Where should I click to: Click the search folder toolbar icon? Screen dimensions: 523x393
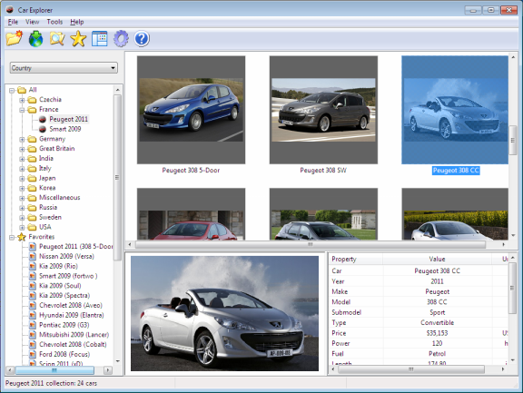(57, 38)
